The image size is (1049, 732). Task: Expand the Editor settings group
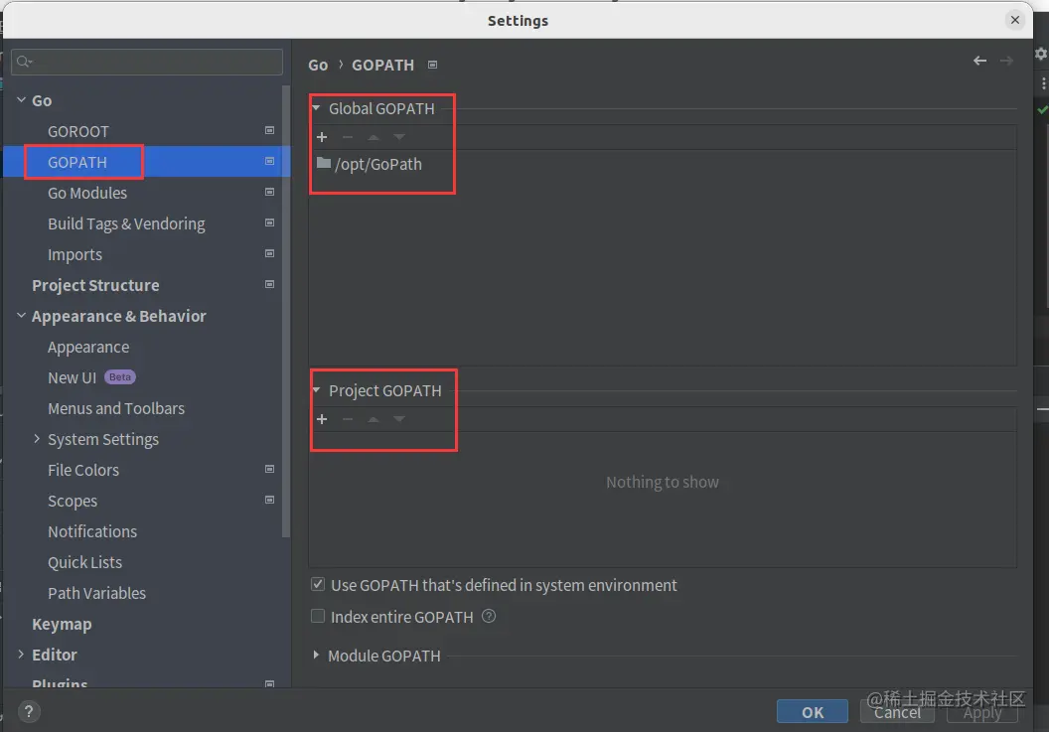[x=22, y=654]
